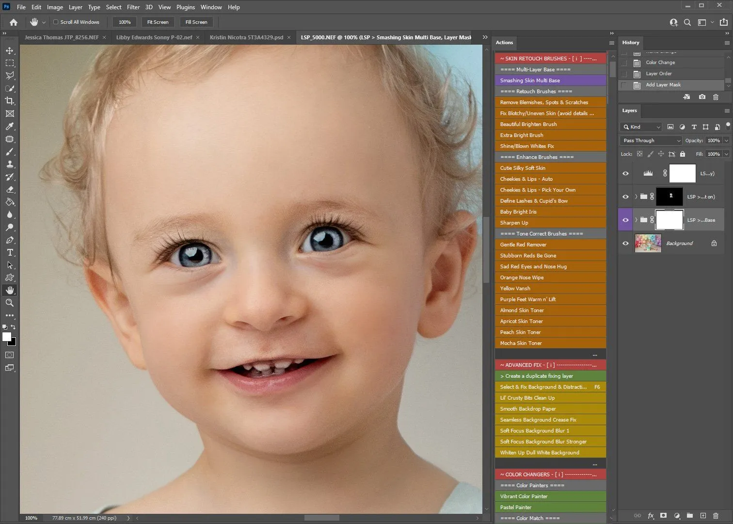This screenshot has height=524, width=733.
Task: Enable Scroll All Windows checkbox
Action: tap(56, 22)
